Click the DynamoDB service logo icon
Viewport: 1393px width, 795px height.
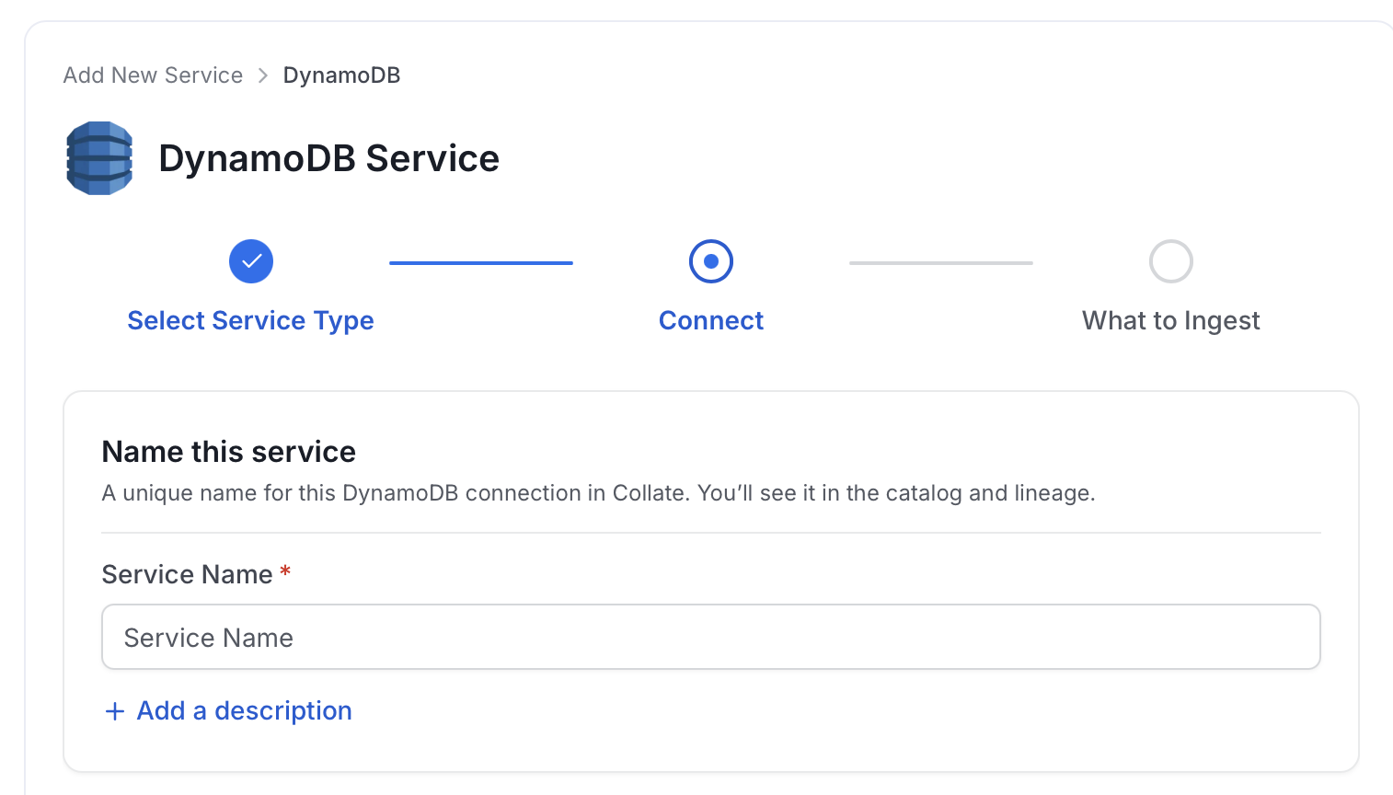pyautogui.click(x=99, y=158)
